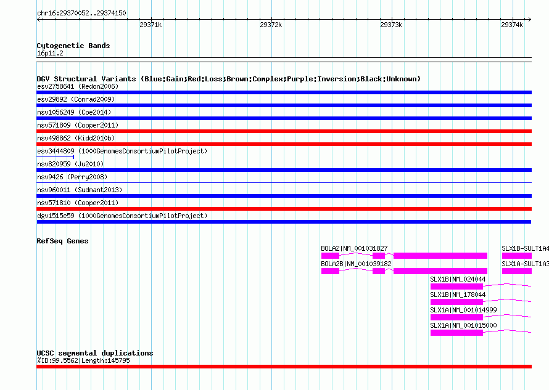Viewport: 549px width, 390px height.
Task: Click the magenta exon of SLX1B NM_024044
Action: pos(456,286)
